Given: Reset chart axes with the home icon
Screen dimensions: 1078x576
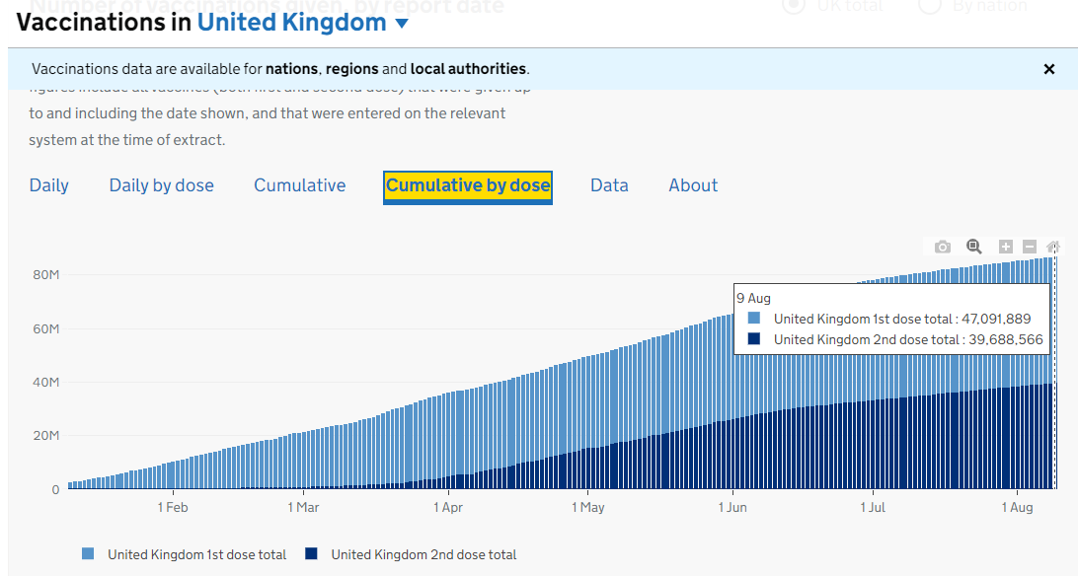Looking at the screenshot, I should pos(1052,247).
